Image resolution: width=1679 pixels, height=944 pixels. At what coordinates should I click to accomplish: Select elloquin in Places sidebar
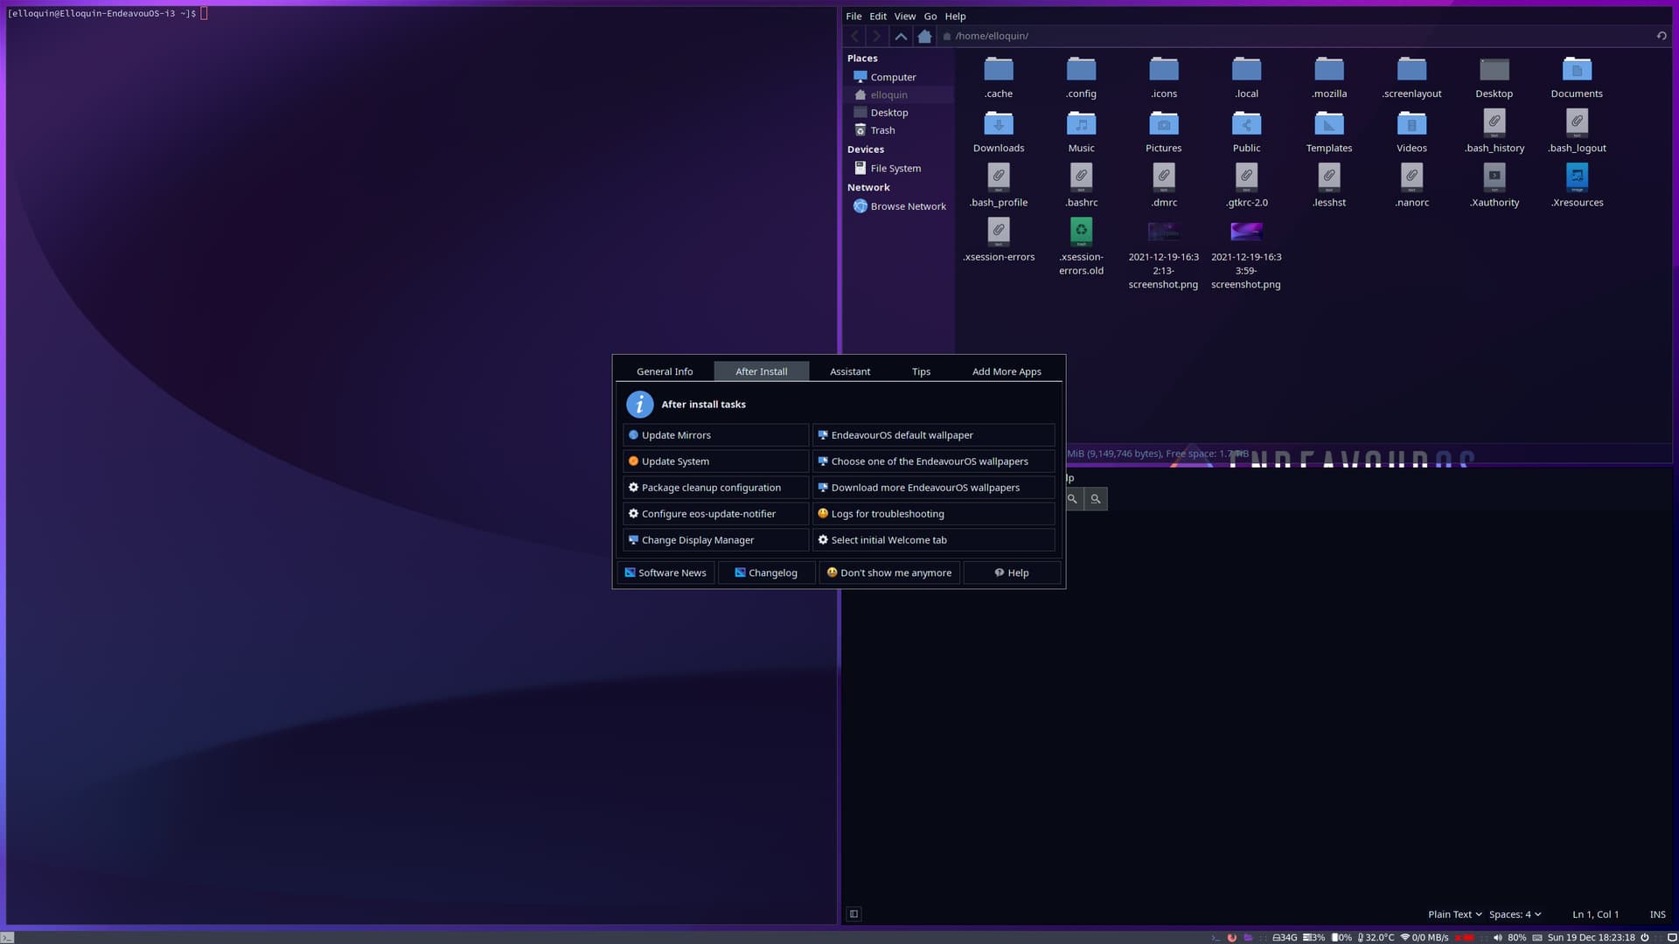tap(897, 94)
